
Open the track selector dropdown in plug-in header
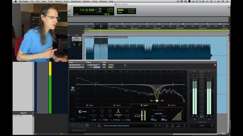tap(75, 65)
